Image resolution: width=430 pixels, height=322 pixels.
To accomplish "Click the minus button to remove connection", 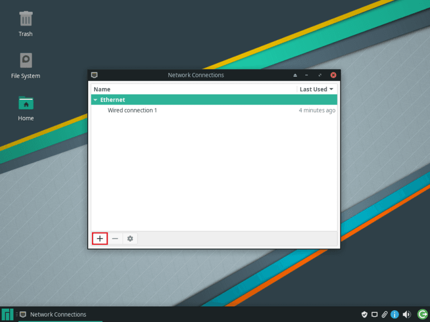I will 115,238.
